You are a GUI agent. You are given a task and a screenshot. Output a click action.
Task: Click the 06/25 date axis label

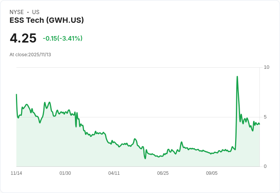tap(163, 173)
